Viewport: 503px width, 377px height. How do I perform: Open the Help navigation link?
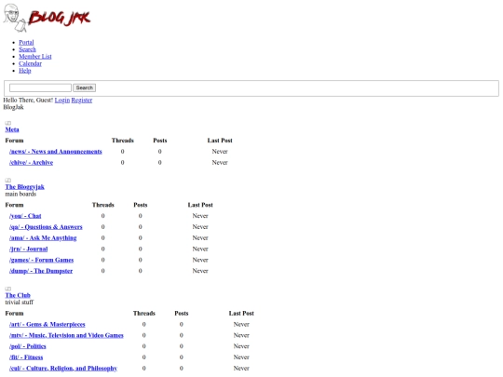click(x=25, y=71)
